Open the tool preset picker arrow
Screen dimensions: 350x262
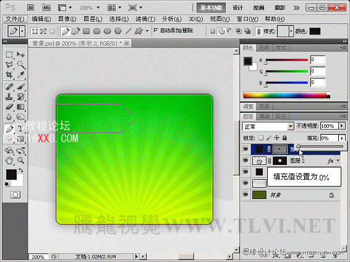(x=22, y=32)
